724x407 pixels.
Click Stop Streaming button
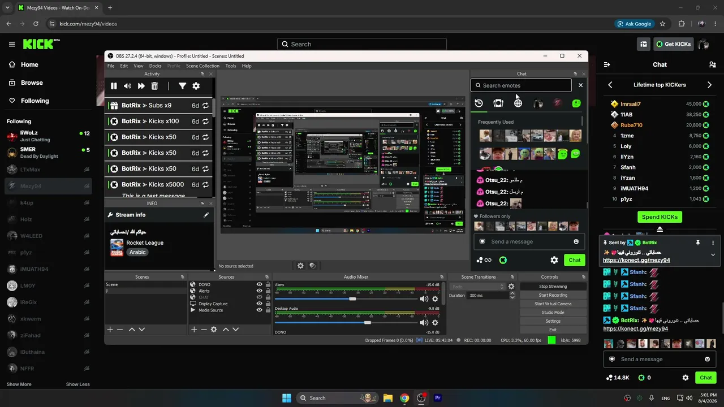553,287
